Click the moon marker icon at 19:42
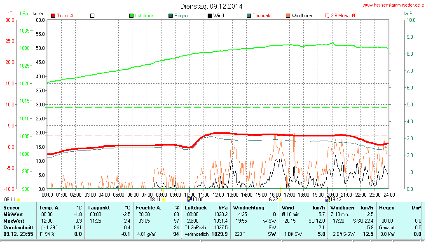The image size is (426, 242). tap(328, 199)
